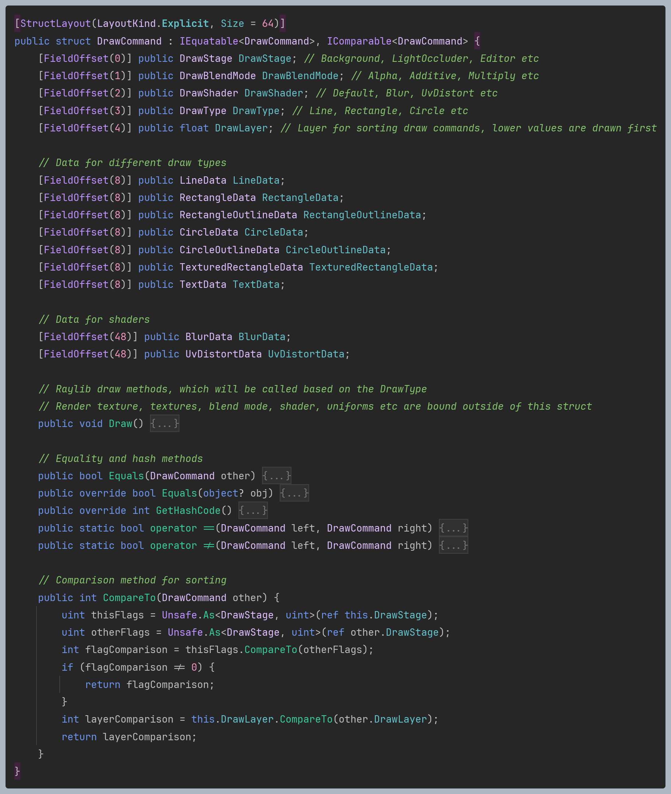Click the comment 'Equality and hash methods'
This screenshot has height=794, width=671.
(x=120, y=459)
